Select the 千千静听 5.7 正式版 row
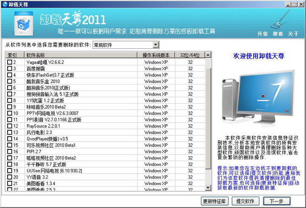 pyautogui.click(x=105, y=164)
